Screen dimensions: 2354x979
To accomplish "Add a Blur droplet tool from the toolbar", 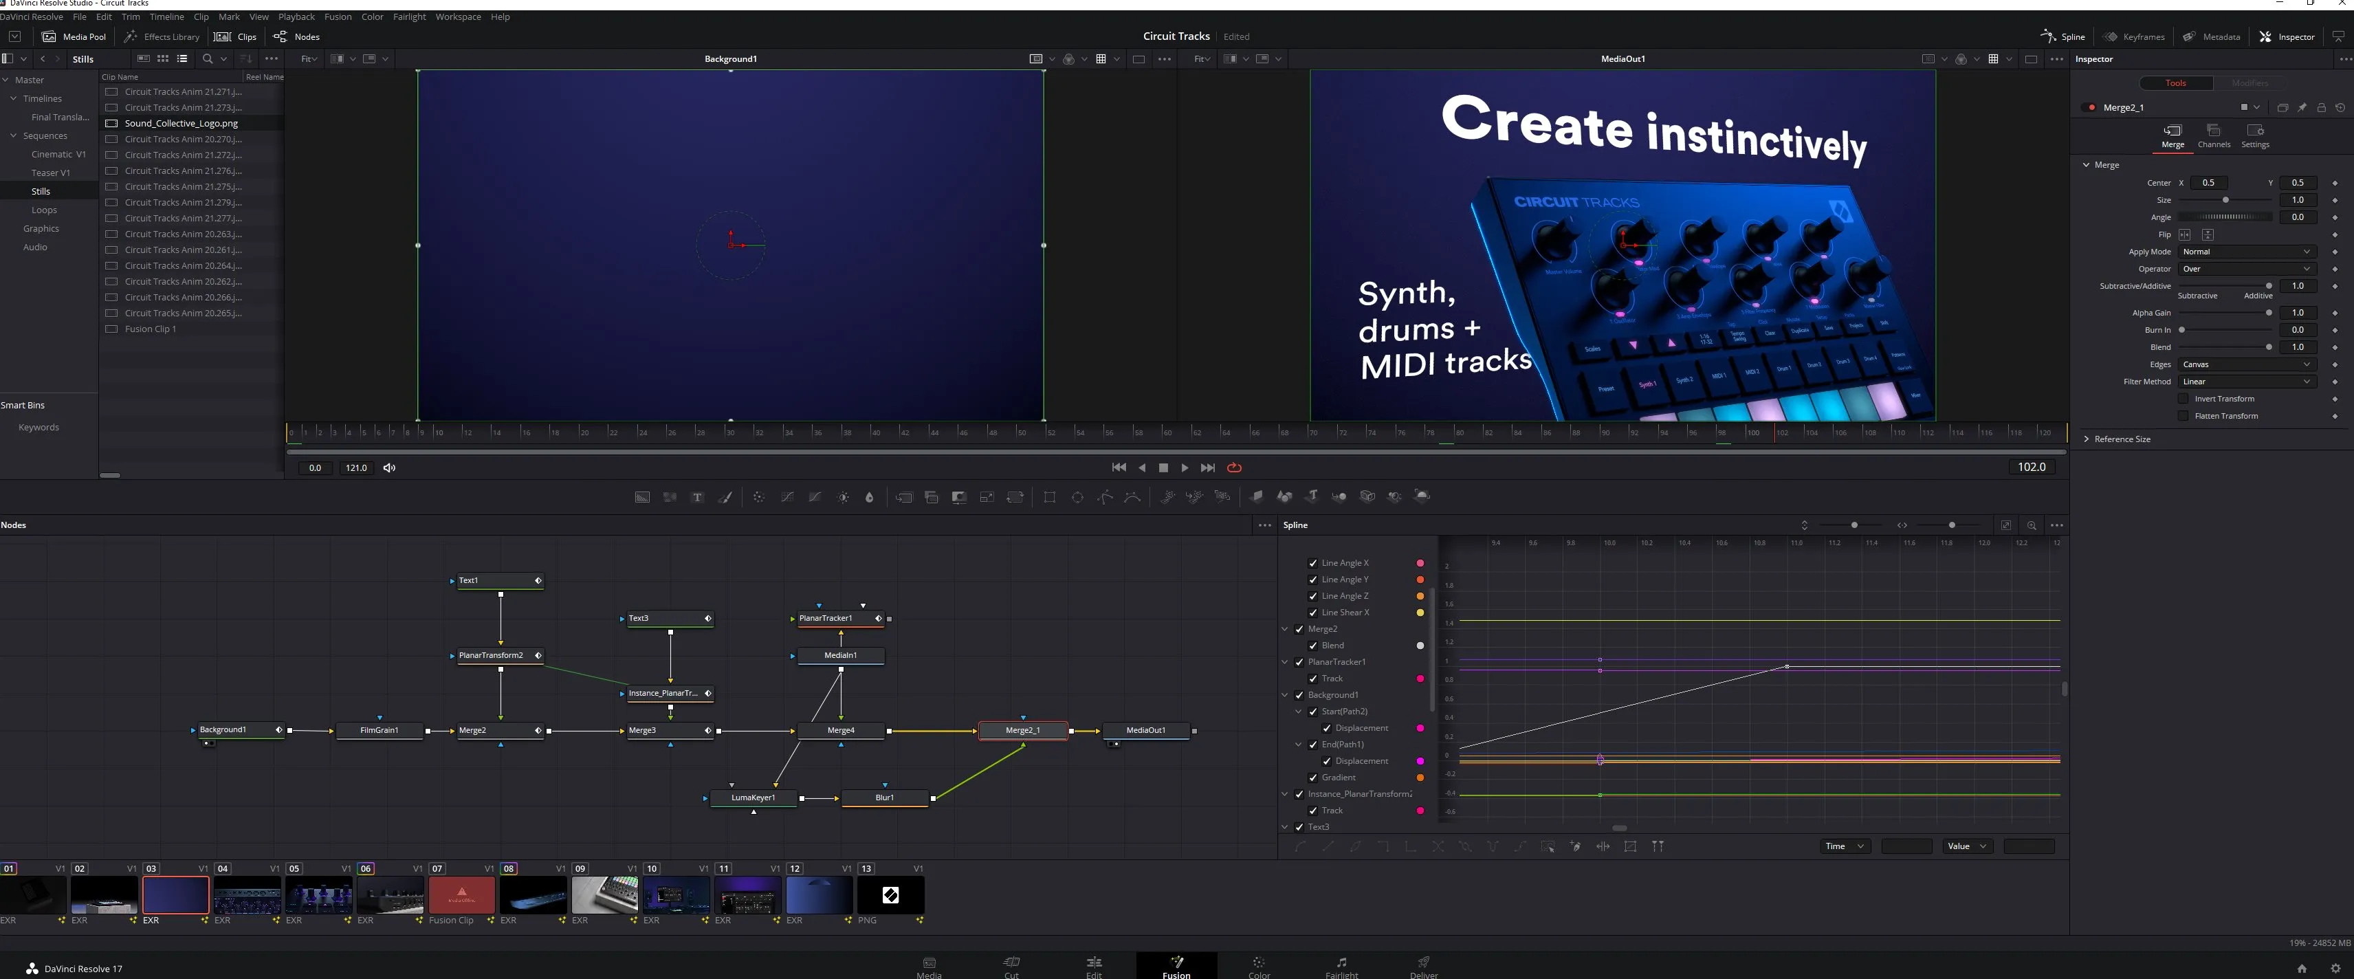I will point(869,496).
